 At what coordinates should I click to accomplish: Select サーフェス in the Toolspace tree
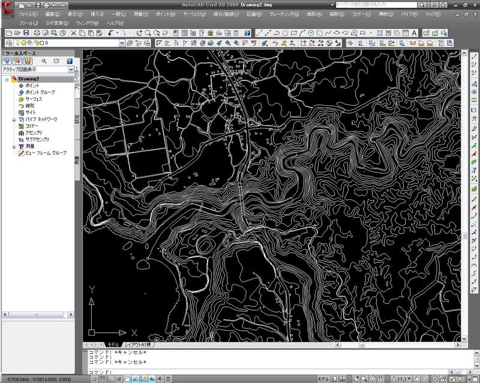click(34, 99)
